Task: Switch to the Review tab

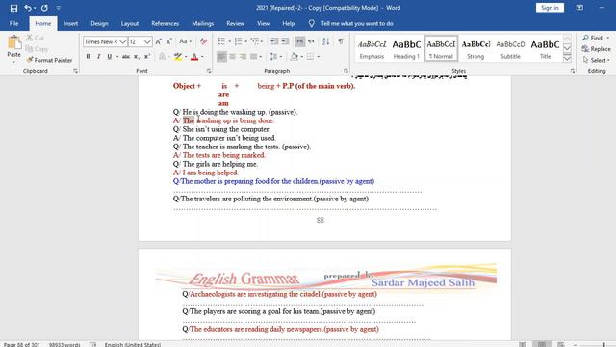Action: (x=235, y=23)
